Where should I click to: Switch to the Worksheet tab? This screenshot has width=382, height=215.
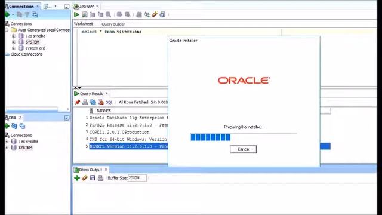pyautogui.click(x=84, y=24)
